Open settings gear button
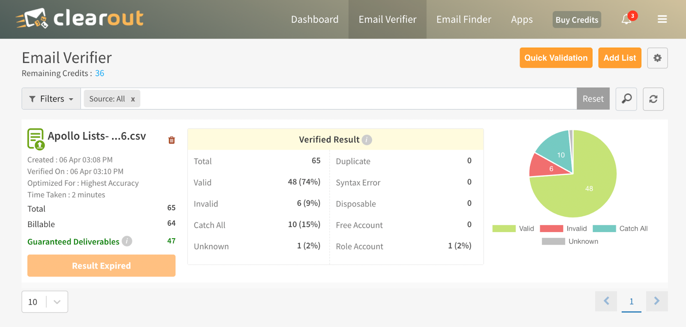The image size is (686, 327). point(657,58)
